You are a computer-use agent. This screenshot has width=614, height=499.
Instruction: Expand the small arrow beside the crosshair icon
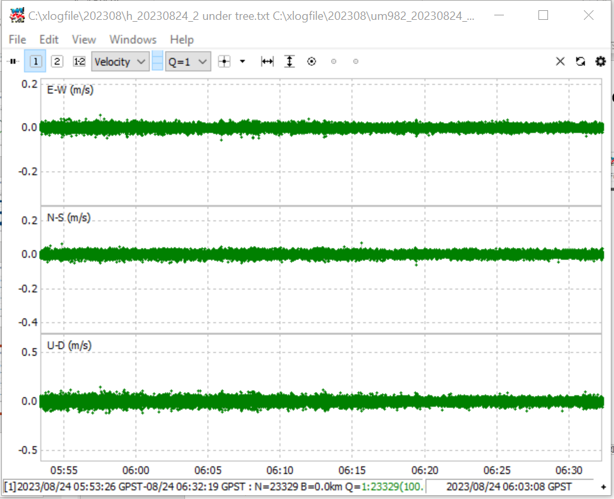tap(243, 61)
